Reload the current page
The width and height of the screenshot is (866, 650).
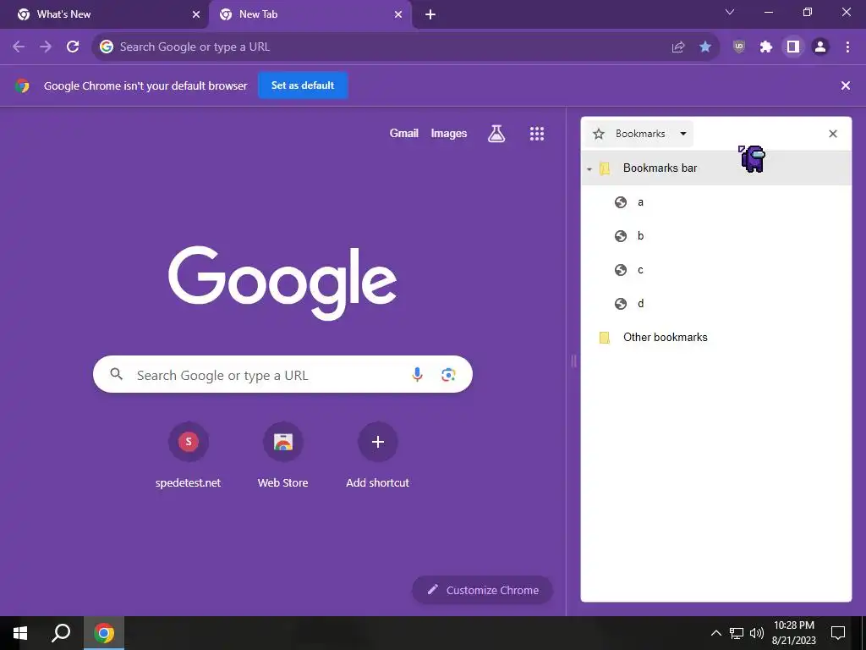click(73, 47)
